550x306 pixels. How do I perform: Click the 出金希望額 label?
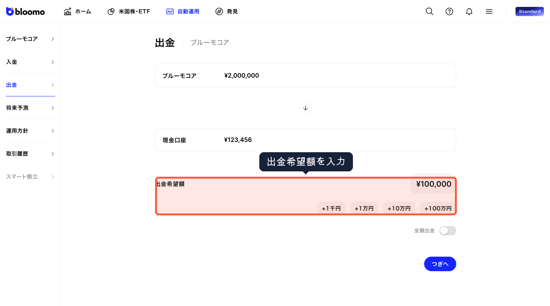pos(170,184)
